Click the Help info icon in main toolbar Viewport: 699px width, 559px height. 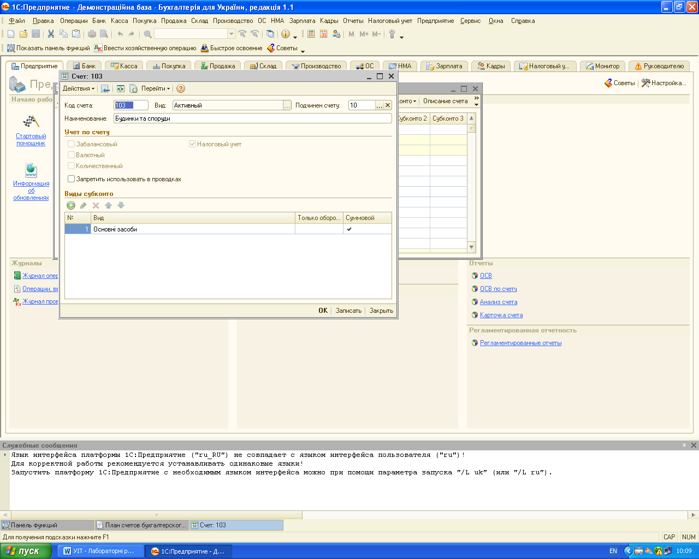point(285,34)
